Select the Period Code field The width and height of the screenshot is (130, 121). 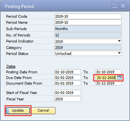[88, 16]
